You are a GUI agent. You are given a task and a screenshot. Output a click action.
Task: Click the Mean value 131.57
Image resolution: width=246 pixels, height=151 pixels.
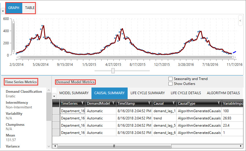point(11,140)
